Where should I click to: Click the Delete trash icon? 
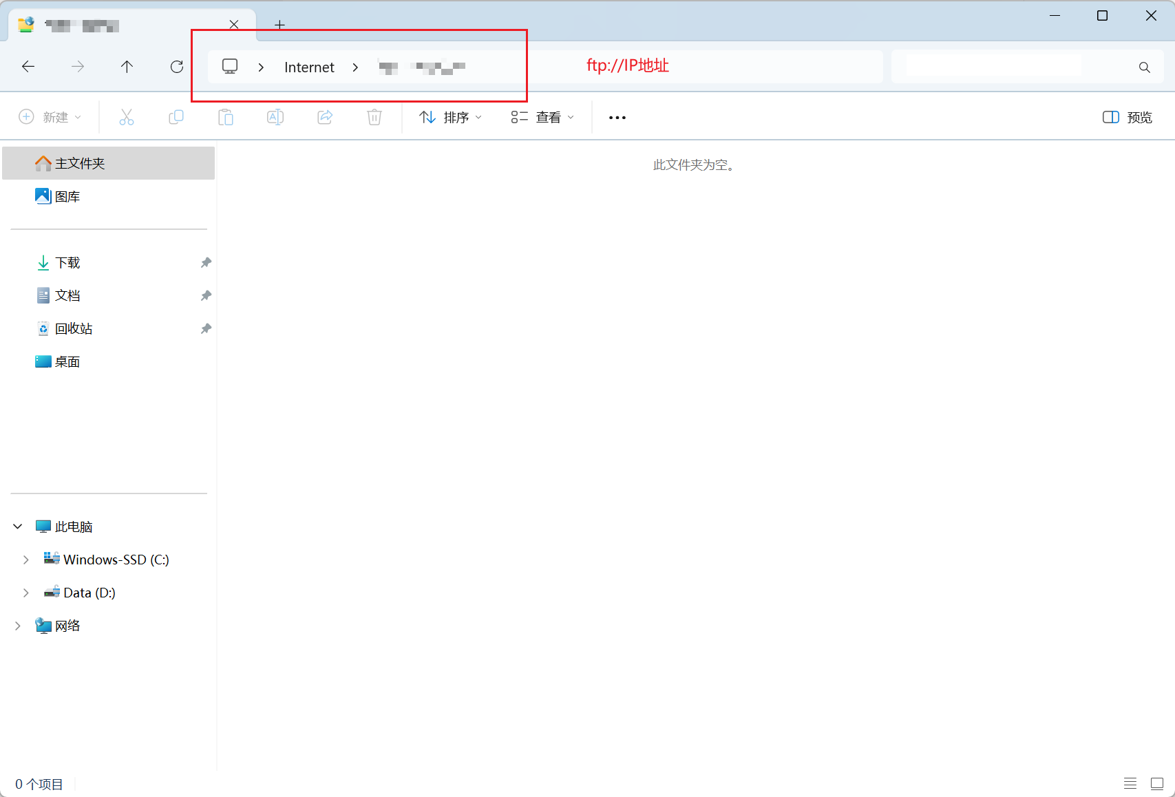tap(374, 117)
